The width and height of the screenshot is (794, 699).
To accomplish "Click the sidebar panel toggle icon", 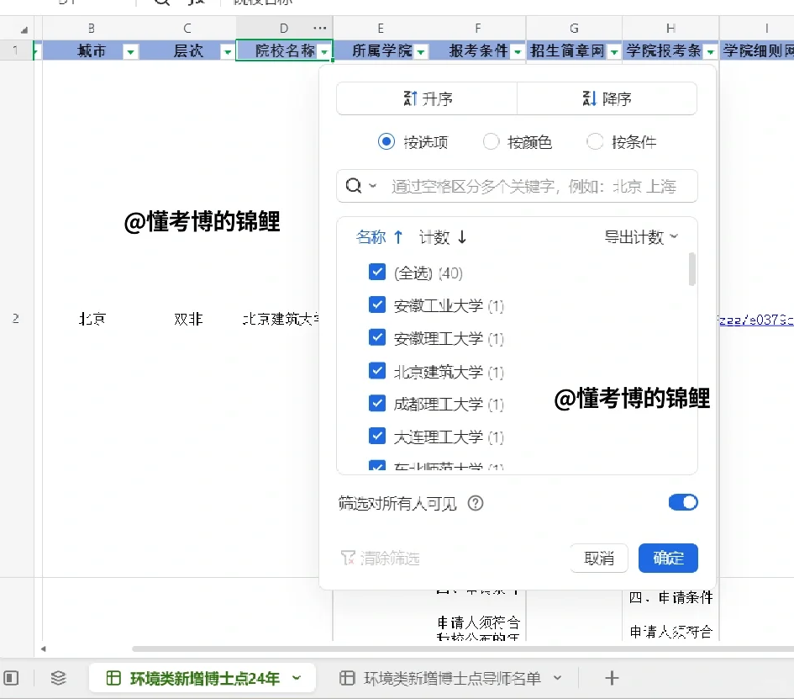I will pos(11,678).
